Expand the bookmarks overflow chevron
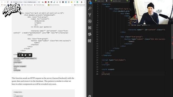 [72, 5]
